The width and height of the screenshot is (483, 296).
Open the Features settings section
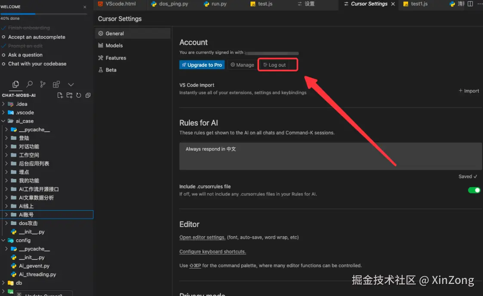click(x=133, y=58)
